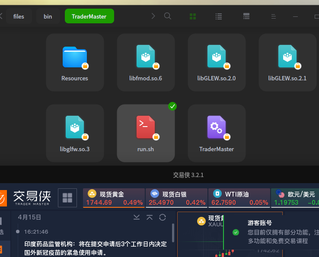Click the run.sh script file
The width and height of the screenshot is (319, 257).
tap(146, 133)
